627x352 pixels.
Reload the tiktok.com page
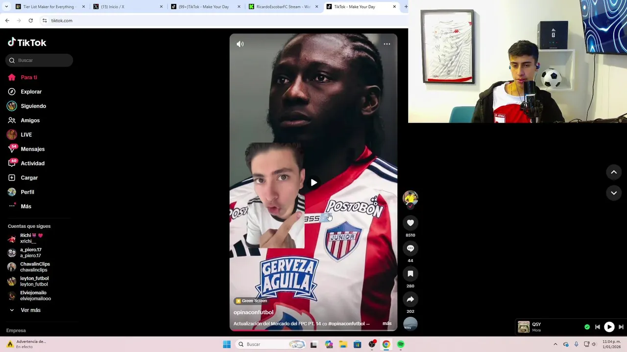pyautogui.click(x=30, y=21)
